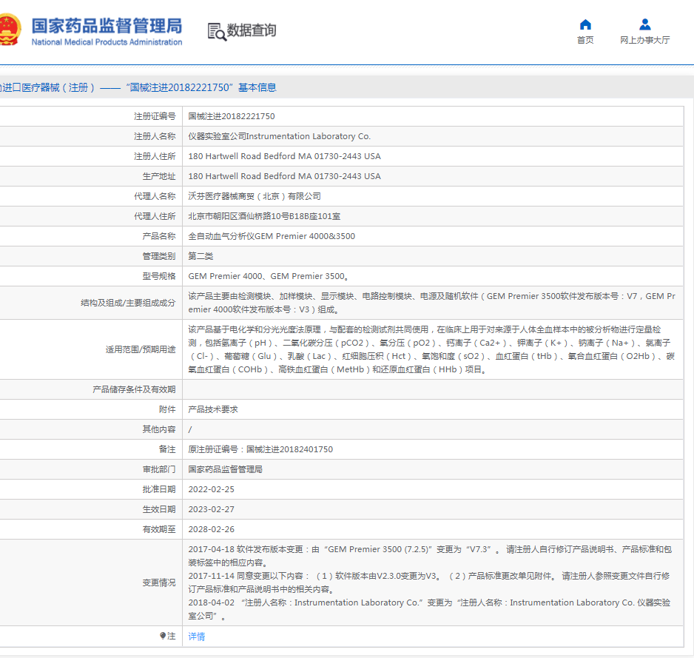Click the 进口医疗器械（注册） breadcrumb link

click(x=48, y=87)
